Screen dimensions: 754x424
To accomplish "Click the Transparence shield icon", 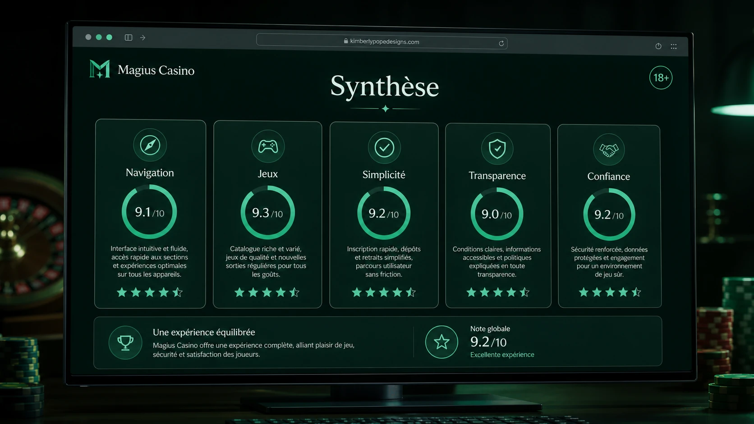I will [x=497, y=148].
